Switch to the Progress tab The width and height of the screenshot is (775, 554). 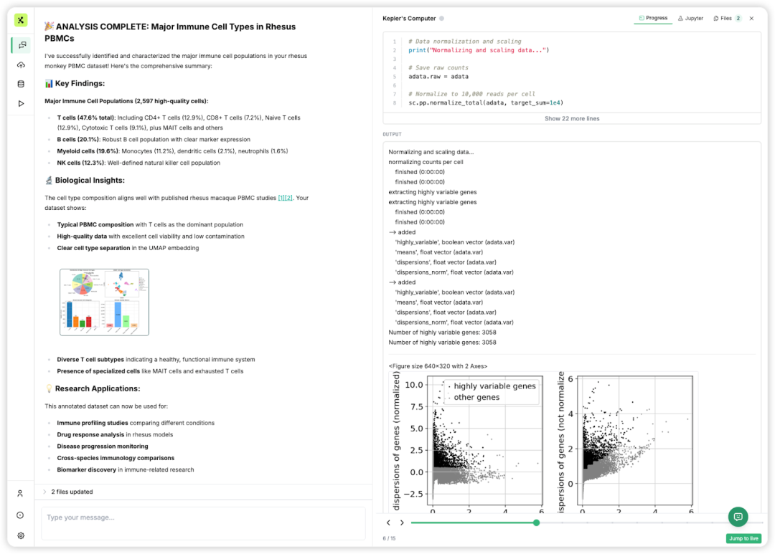[654, 18]
